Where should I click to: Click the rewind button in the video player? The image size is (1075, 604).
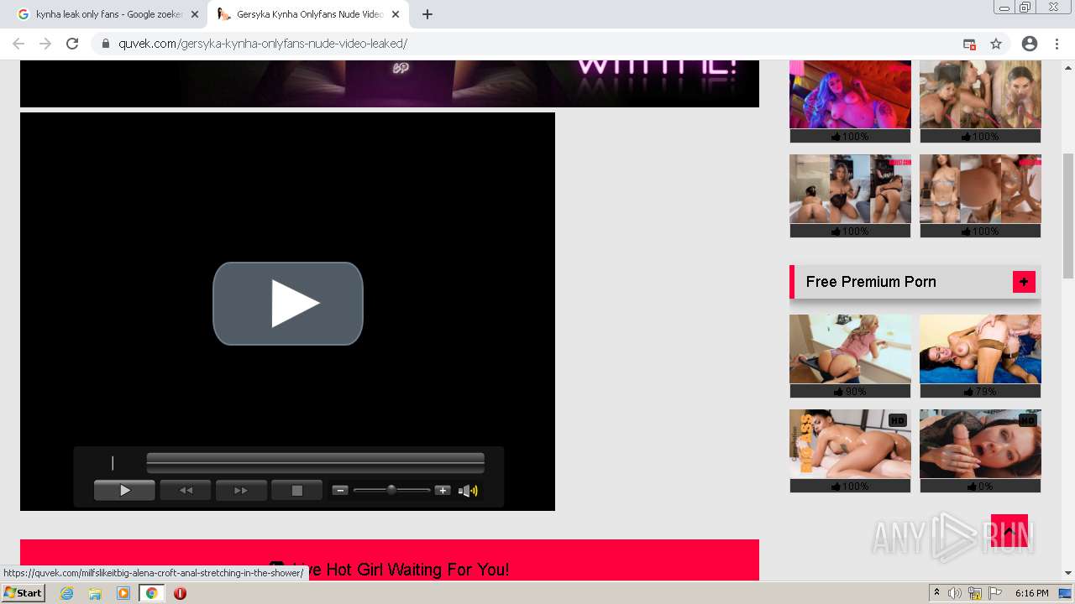pyautogui.click(x=186, y=491)
